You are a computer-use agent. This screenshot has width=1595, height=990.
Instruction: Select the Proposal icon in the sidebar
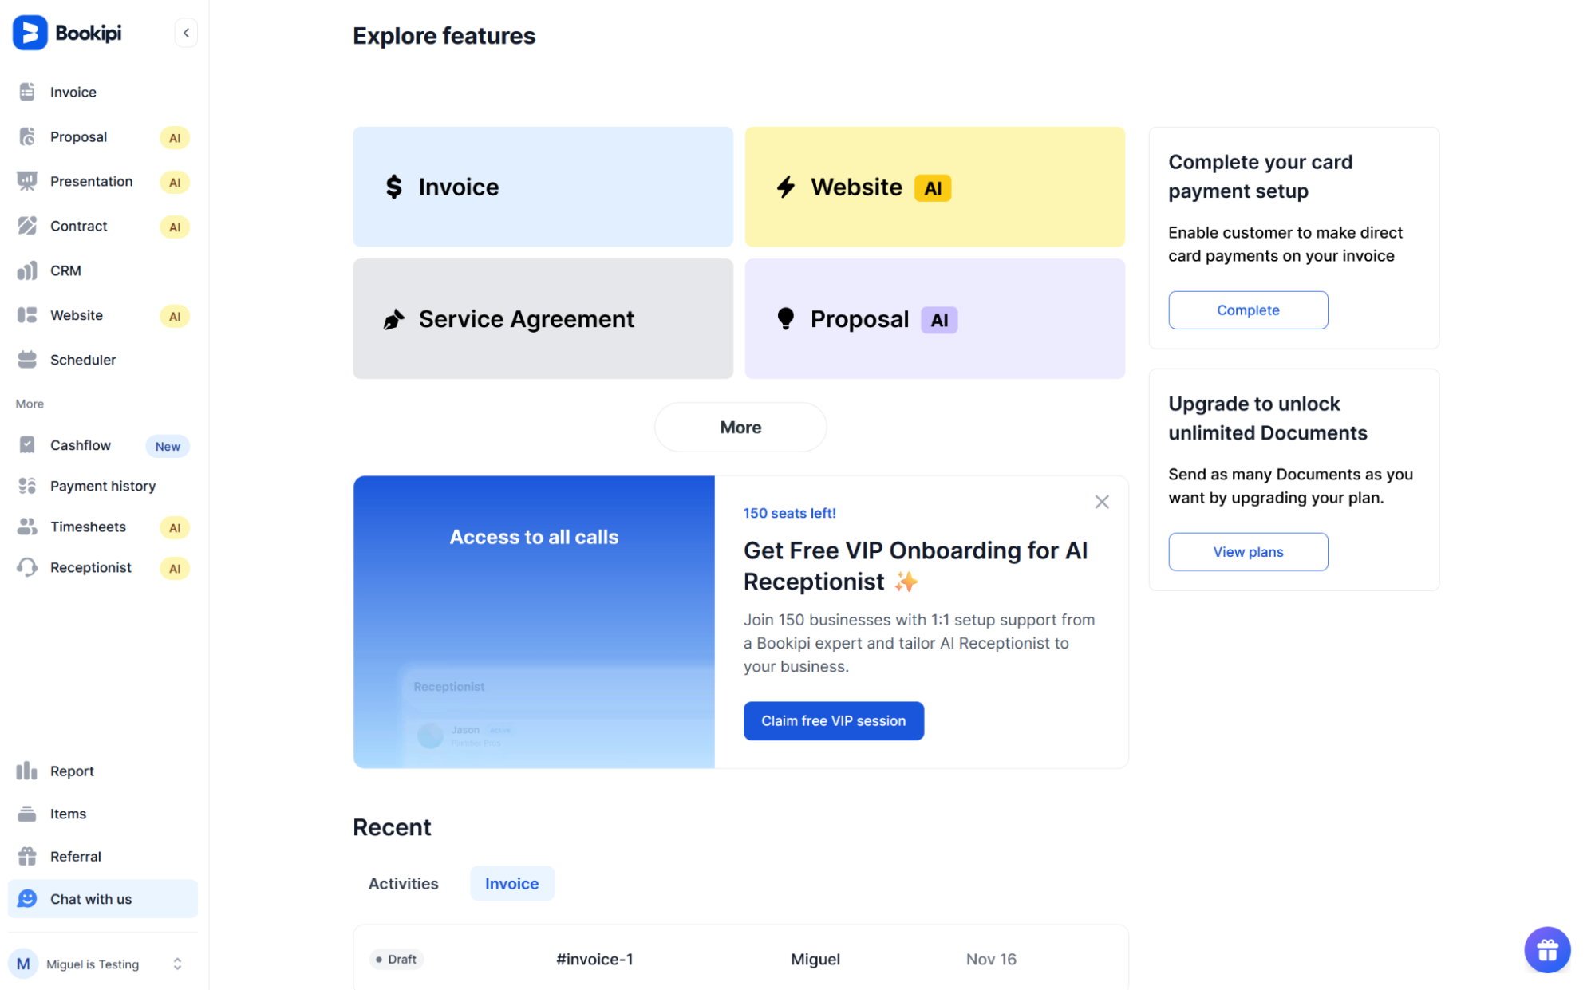[x=27, y=136]
